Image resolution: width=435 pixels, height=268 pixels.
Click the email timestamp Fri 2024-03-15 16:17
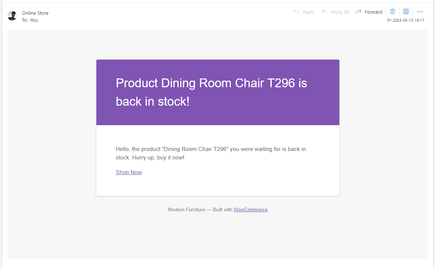coord(405,20)
